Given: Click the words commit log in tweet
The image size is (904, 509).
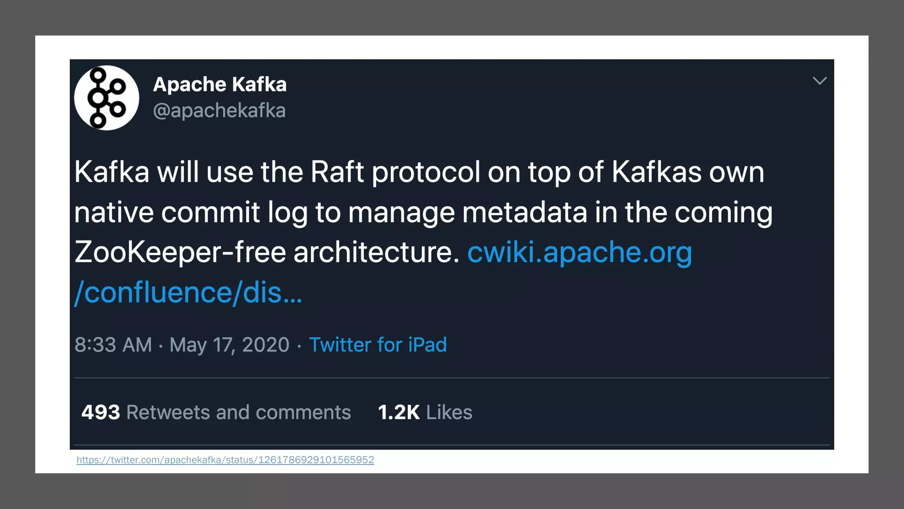Looking at the screenshot, I should [x=234, y=212].
